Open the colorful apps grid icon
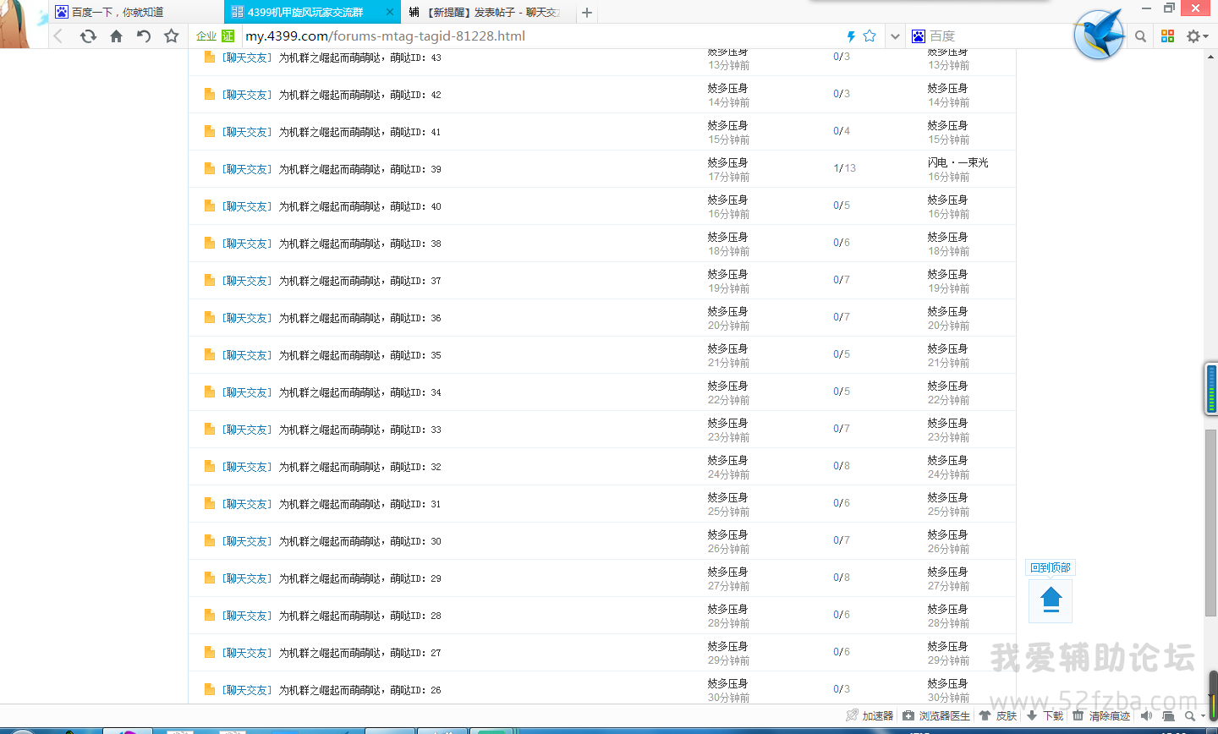The height and width of the screenshot is (734, 1218). coord(1168,36)
